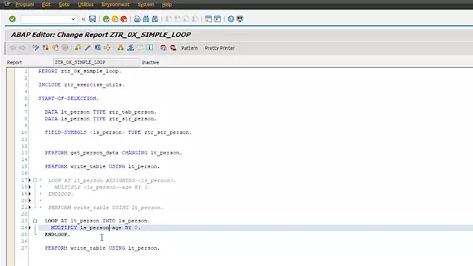Click line number 13 in the gutter
This screenshot has width=473, height=266.
24,153
